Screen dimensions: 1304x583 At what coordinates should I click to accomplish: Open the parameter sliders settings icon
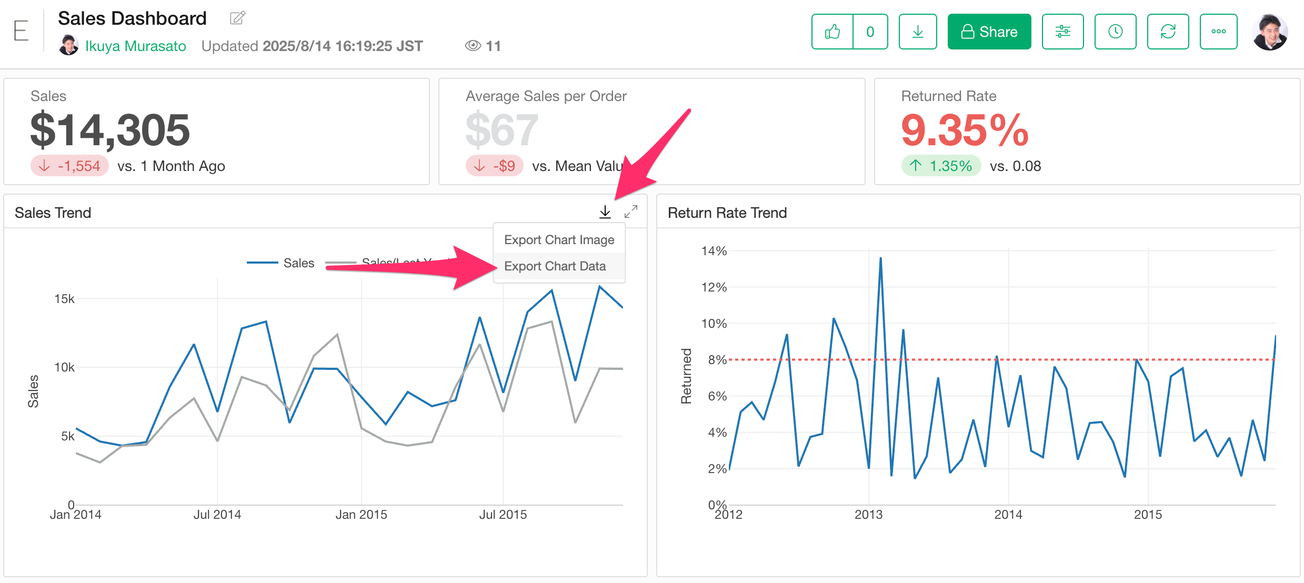point(1062,32)
